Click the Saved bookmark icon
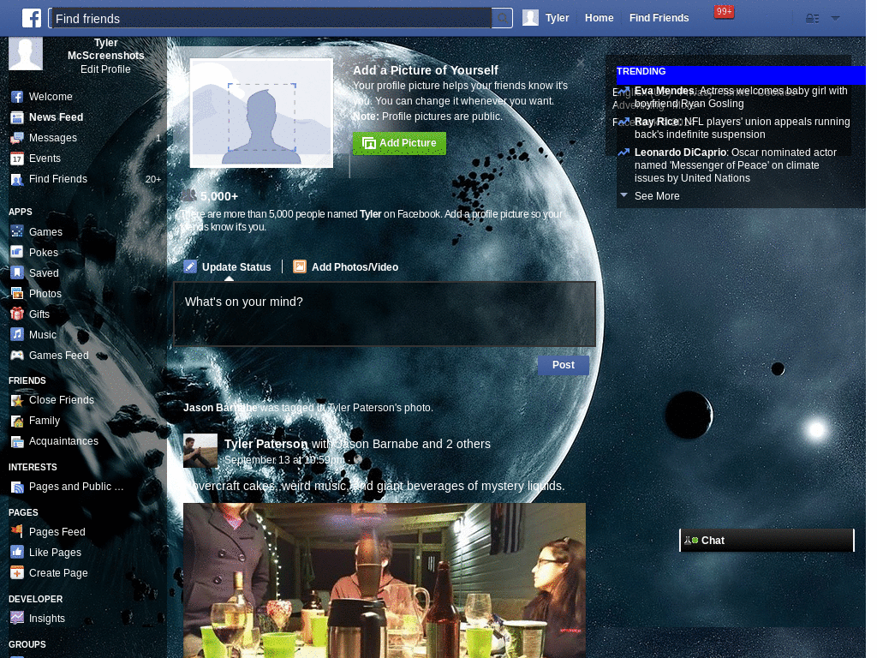Image resolution: width=877 pixels, height=658 pixels. (17, 273)
